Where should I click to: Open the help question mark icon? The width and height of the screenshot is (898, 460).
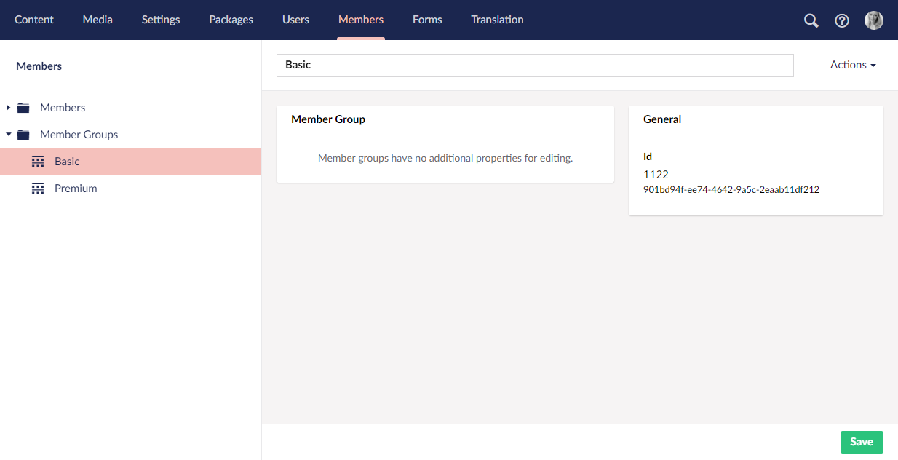tap(842, 20)
